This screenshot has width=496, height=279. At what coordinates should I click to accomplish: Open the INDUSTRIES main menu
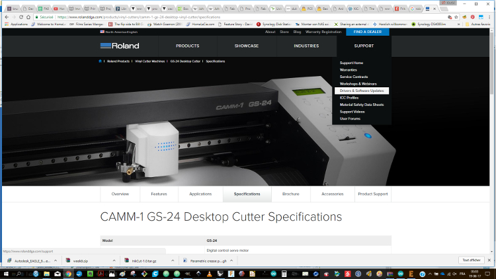pos(306,46)
